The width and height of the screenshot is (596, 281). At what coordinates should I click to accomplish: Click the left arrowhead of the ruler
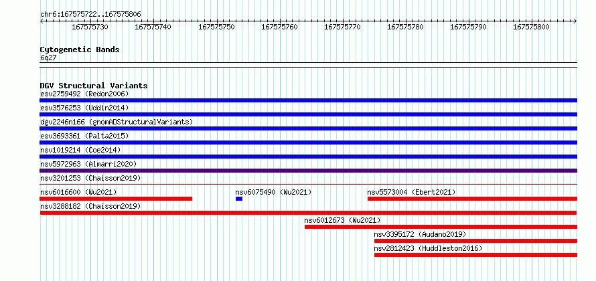pos(42,21)
